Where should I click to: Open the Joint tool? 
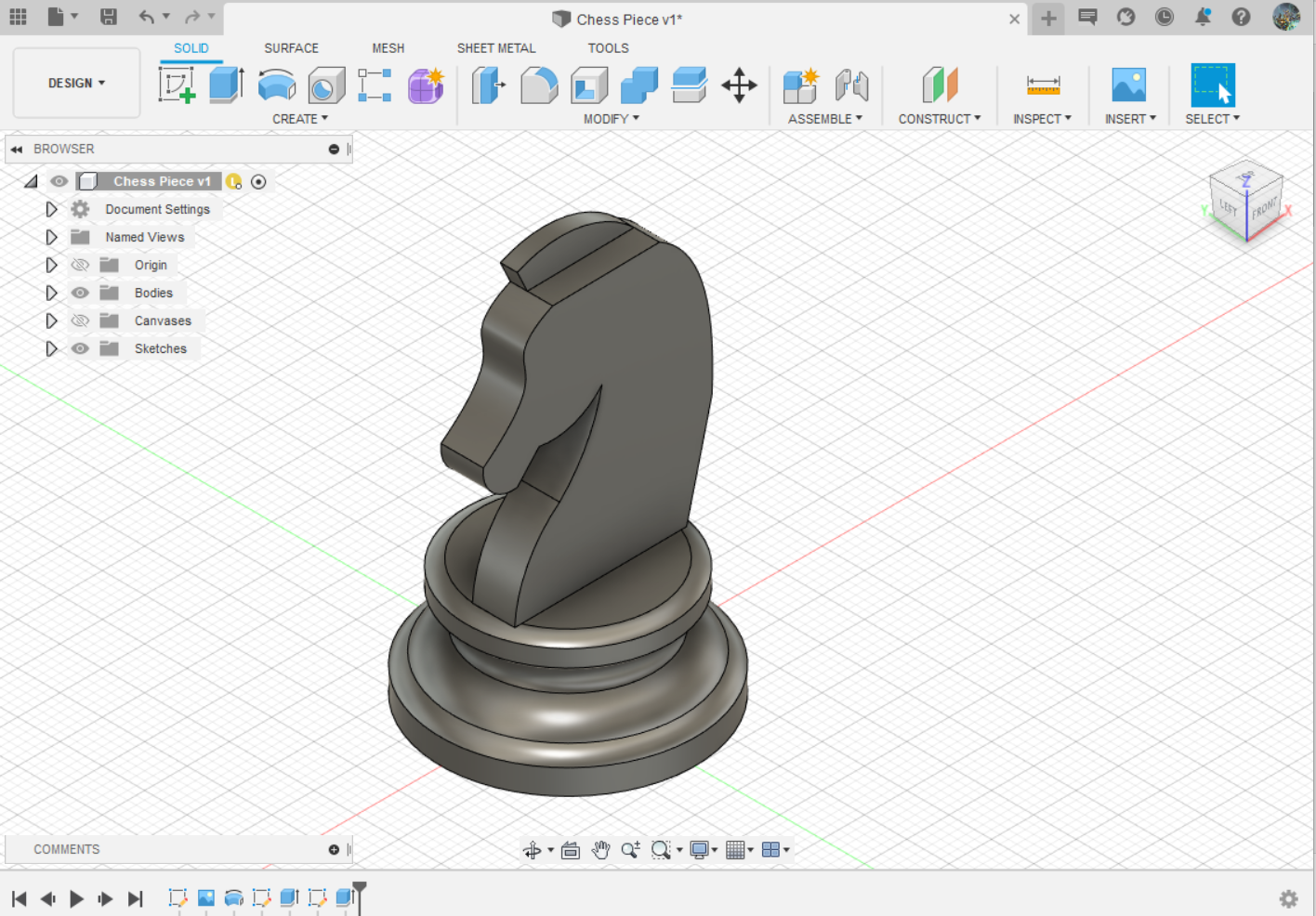click(x=851, y=85)
